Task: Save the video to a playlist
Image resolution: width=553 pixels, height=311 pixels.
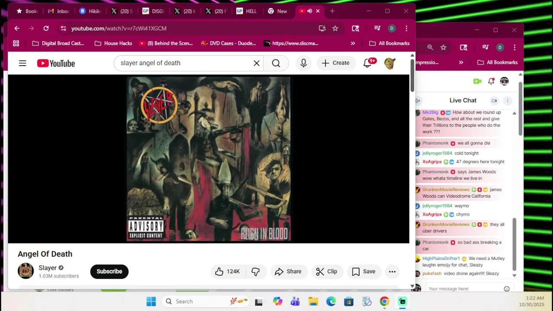Action: (x=364, y=271)
